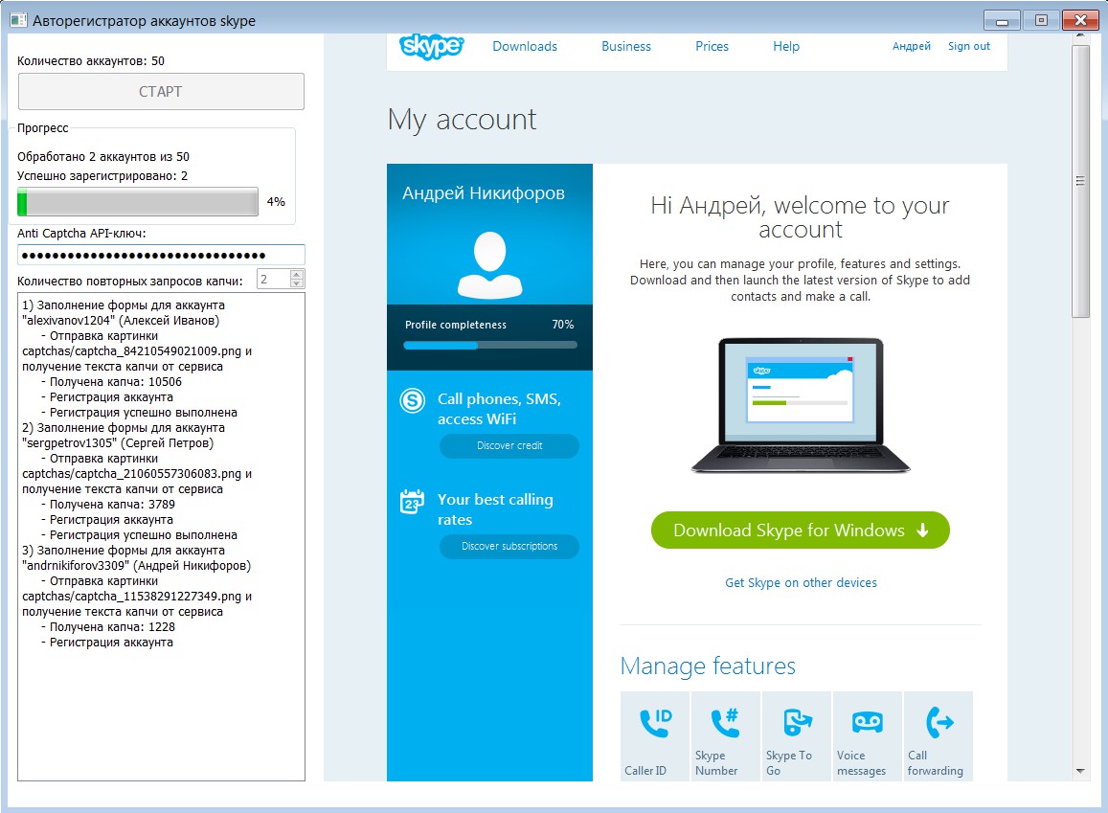Viewport: 1108px width, 813px height.
Task: Click the scrollbar down arrow
Action: [x=1079, y=771]
